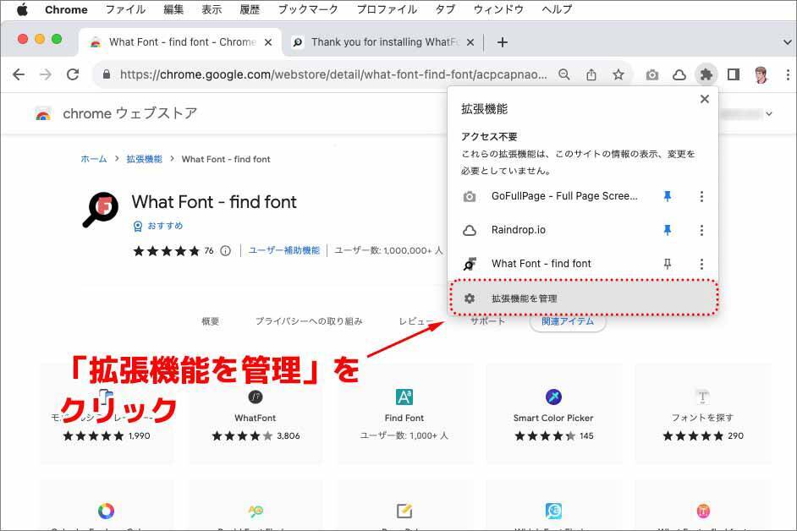Viewport: 797px width, 531px height.
Task: Click the Raindrop.io cloud icon in toolbar
Action: coord(679,74)
